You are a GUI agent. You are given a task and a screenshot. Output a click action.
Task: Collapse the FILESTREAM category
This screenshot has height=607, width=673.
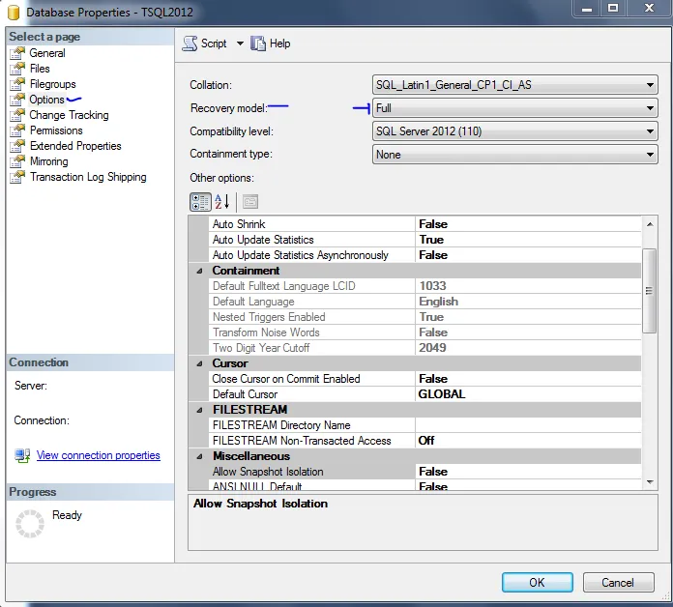tap(199, 410)
